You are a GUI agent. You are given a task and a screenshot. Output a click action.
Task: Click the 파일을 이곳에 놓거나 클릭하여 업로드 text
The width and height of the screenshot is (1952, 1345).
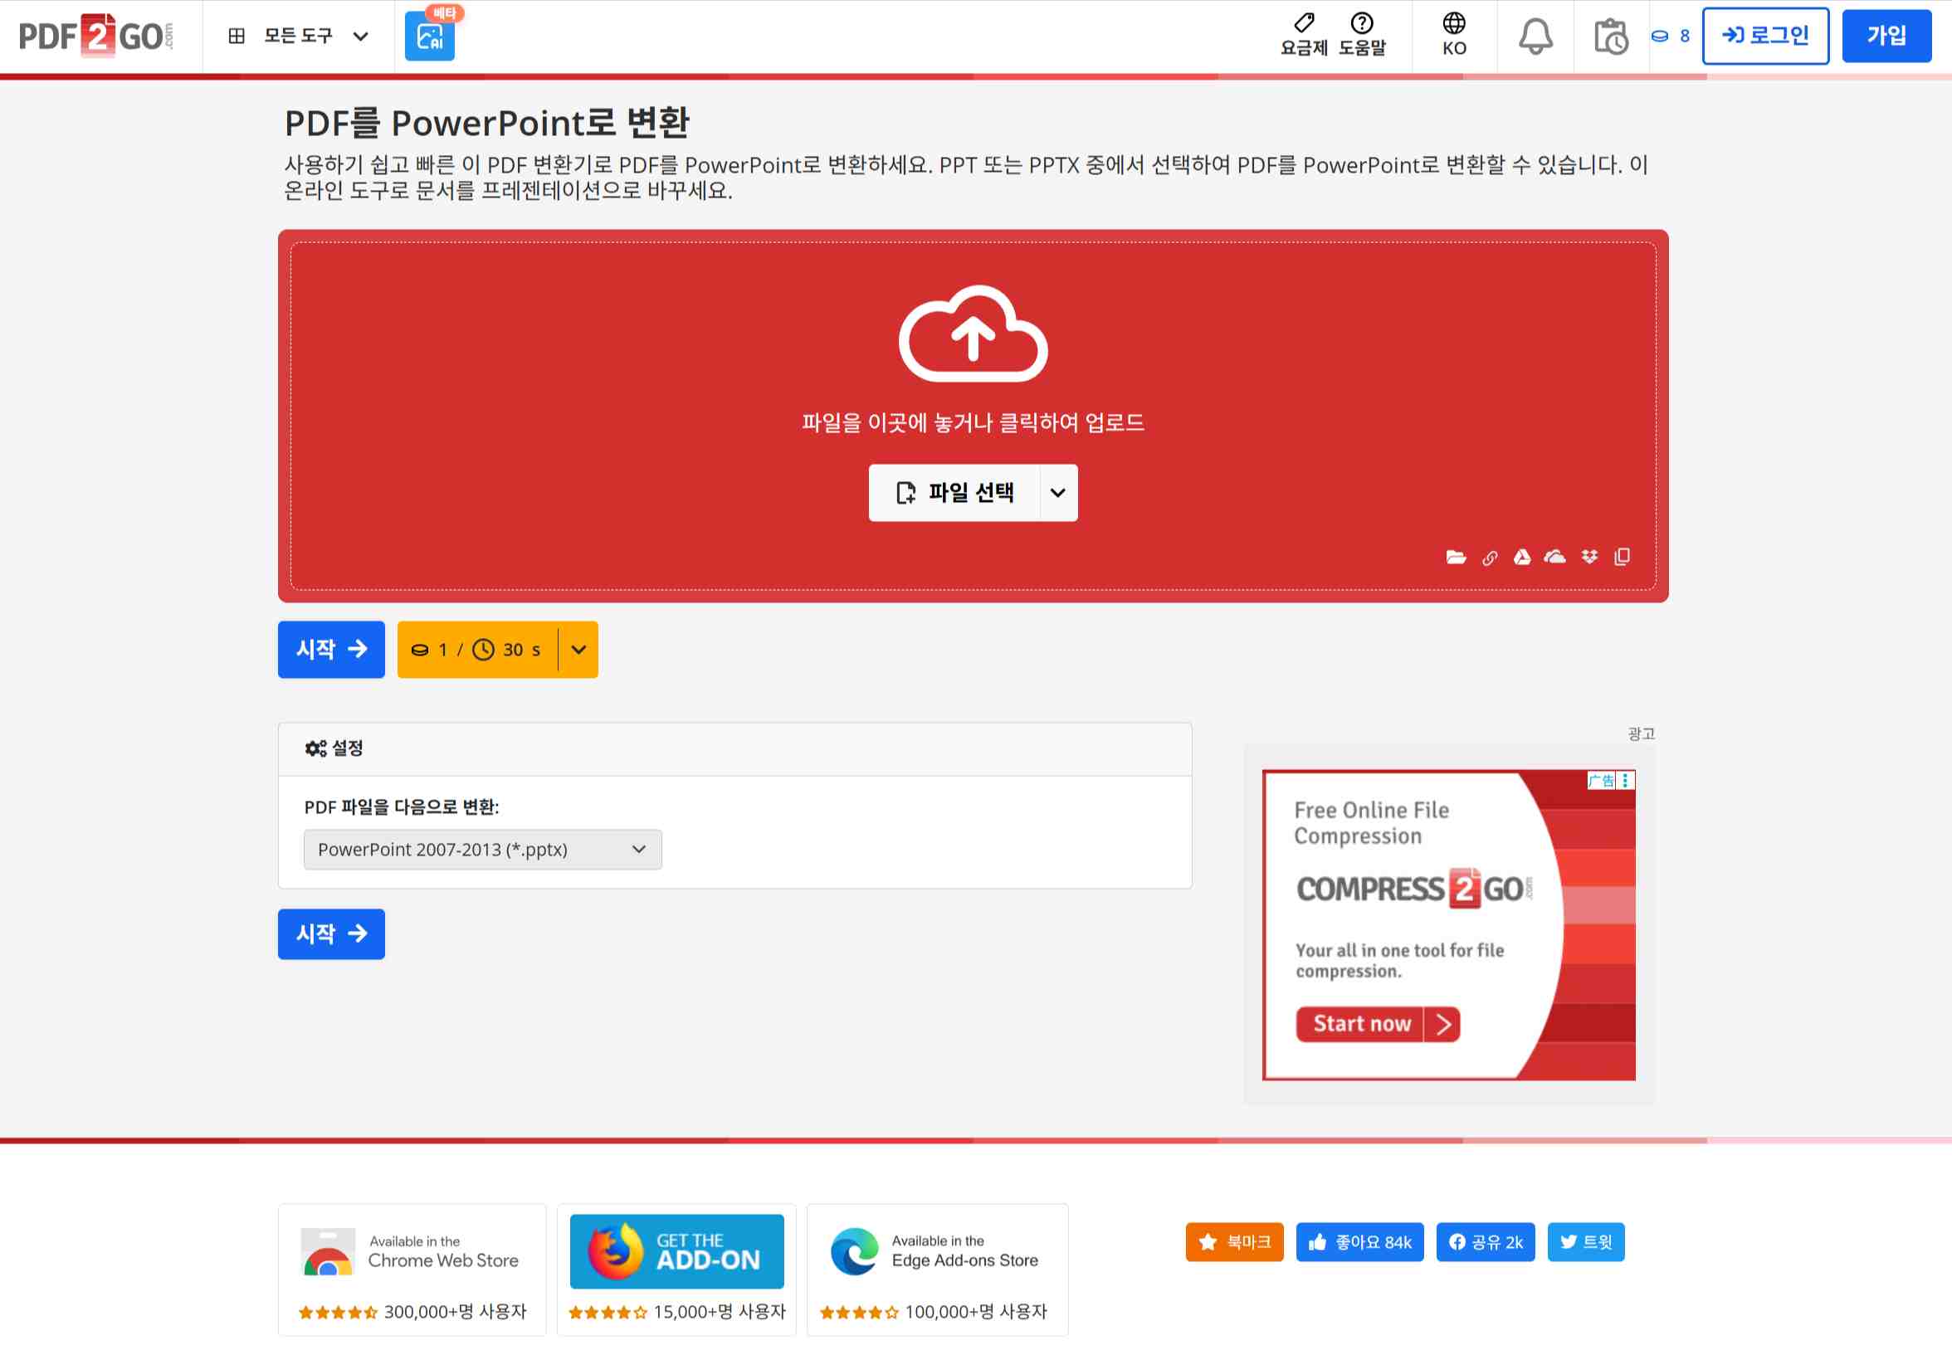coord(974,423)
